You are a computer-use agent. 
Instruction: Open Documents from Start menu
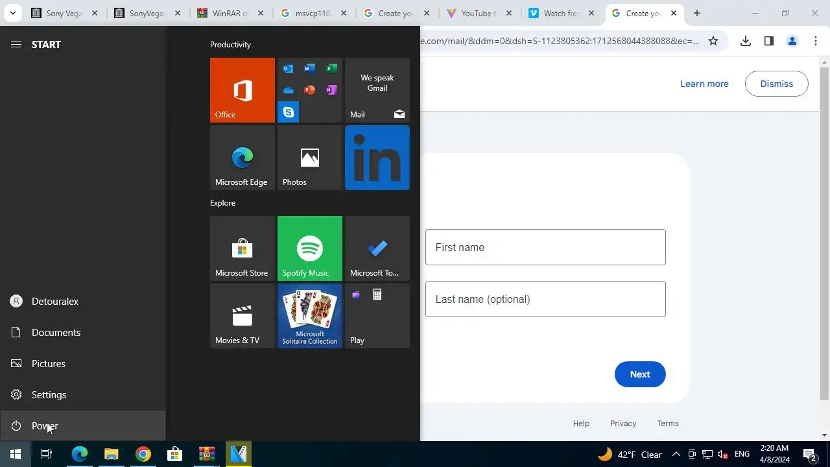(x=83, y=333)
